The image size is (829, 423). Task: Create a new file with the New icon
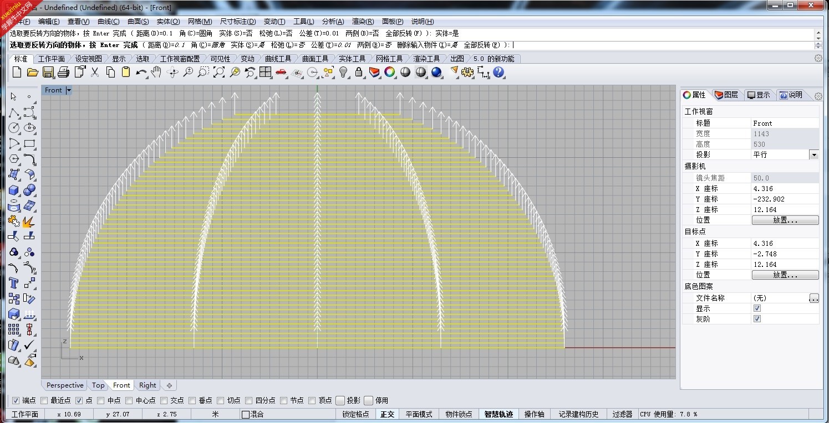(x=17, y=73)
